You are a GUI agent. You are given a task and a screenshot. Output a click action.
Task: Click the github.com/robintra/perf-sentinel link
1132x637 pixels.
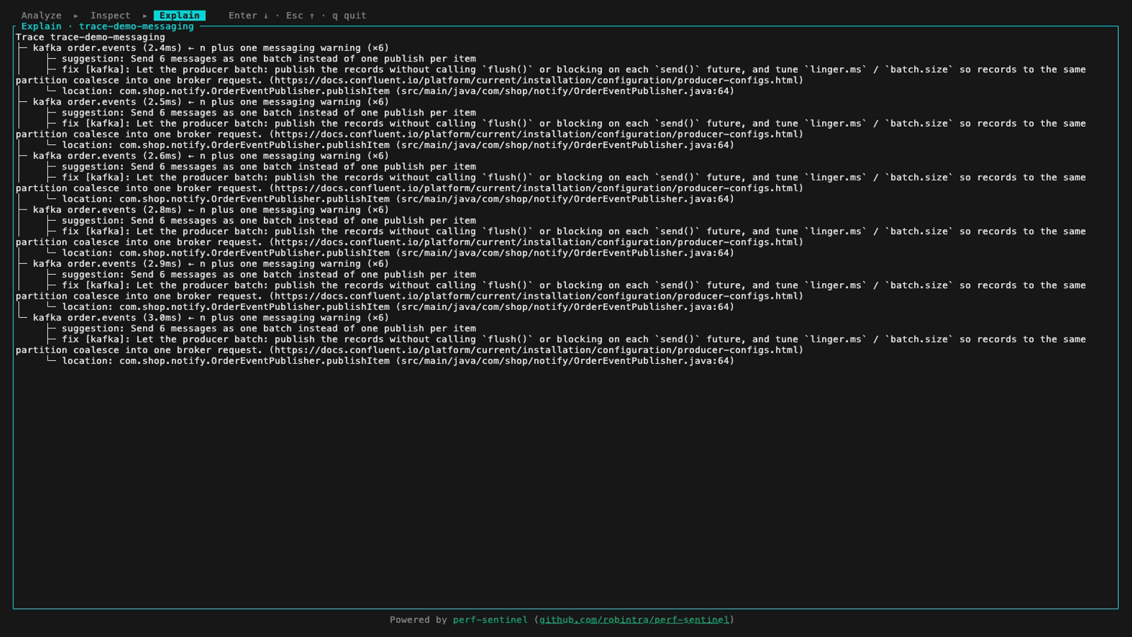pyautogui.click(x=634, y=620)
